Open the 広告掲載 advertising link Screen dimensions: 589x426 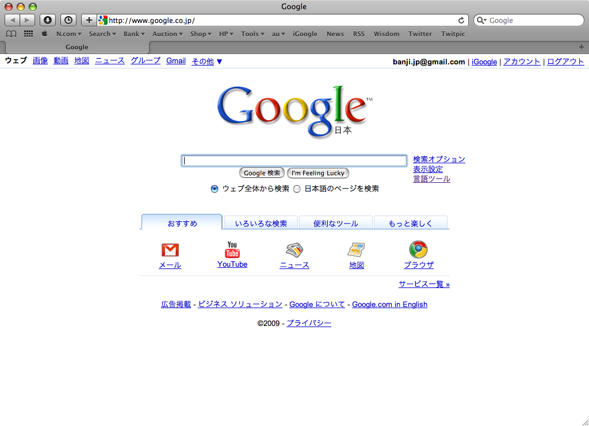(176, 304)
